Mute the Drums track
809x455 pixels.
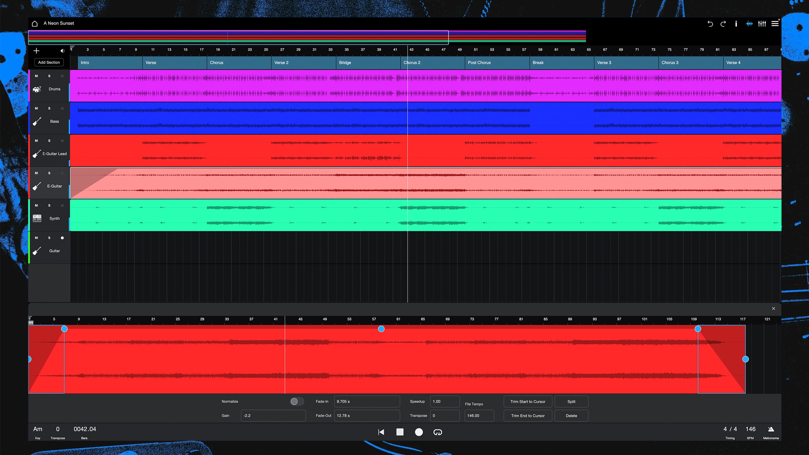[36, 76]
